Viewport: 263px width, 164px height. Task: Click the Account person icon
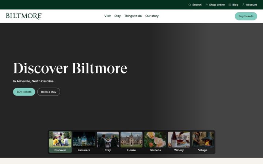point(243,4)
